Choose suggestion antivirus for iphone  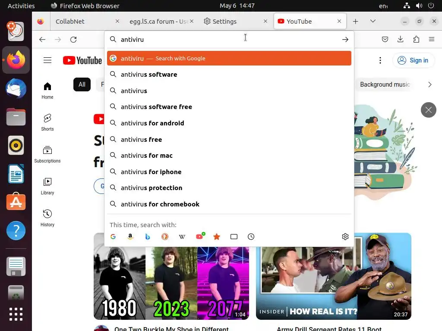(x=229, y=172)
